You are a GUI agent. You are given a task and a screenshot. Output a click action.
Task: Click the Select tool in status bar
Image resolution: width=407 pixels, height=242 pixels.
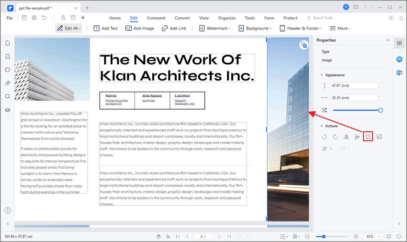click(x=168, y=237)
